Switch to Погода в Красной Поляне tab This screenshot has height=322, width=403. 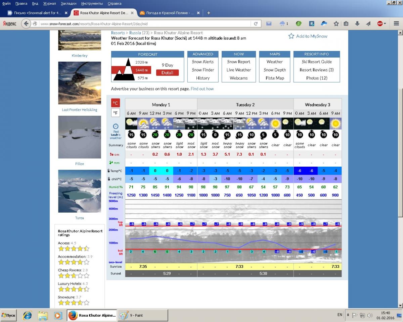point(169,13)
